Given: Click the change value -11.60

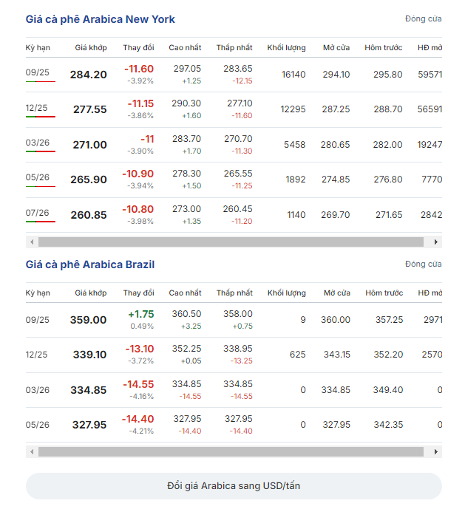Looking at the screenshot, I should [139, 69].
